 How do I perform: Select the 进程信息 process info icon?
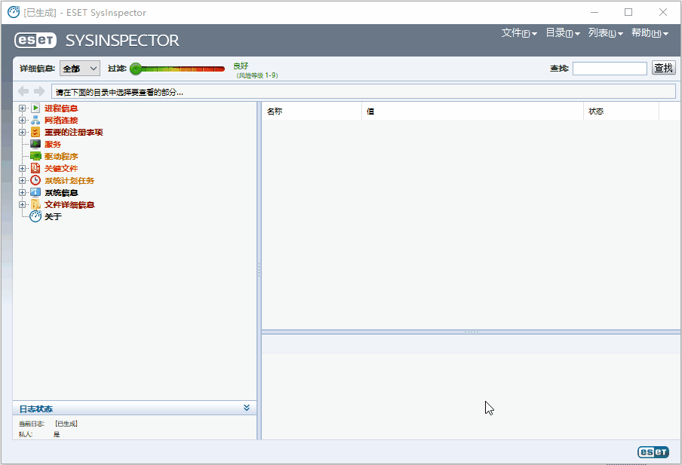coord(35,108)
